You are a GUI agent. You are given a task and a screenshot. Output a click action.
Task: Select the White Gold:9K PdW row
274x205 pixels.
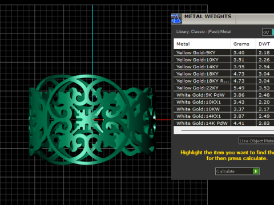pyautogui.click(x=224, y=95)
